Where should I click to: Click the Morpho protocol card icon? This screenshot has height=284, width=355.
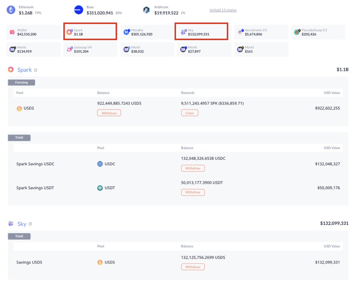point(127,32)
